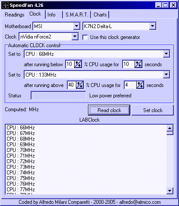Click the running below seconds field showing 10

(x=129, y=64)
